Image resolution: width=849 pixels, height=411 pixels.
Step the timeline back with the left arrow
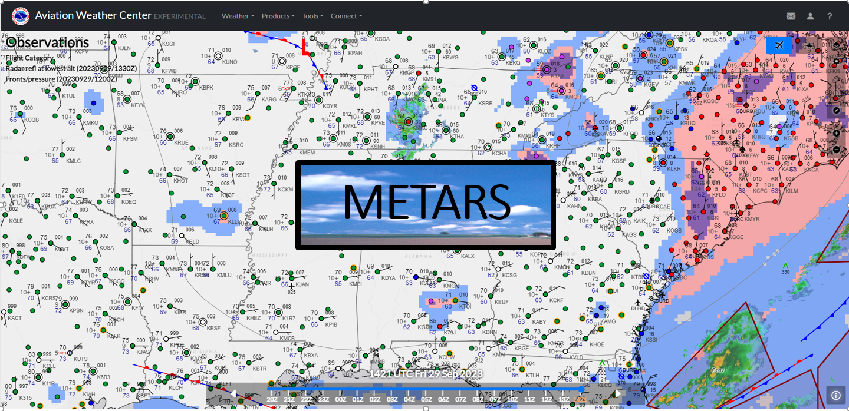pyautogui.click(x=233, y=394)
